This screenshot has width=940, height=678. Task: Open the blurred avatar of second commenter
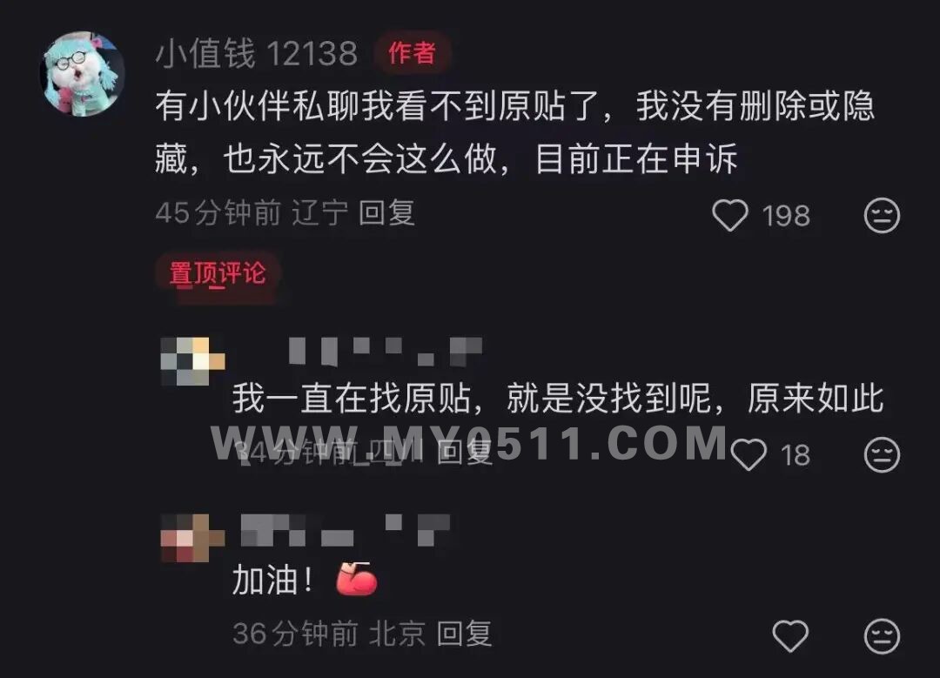(x=192, y=361)
